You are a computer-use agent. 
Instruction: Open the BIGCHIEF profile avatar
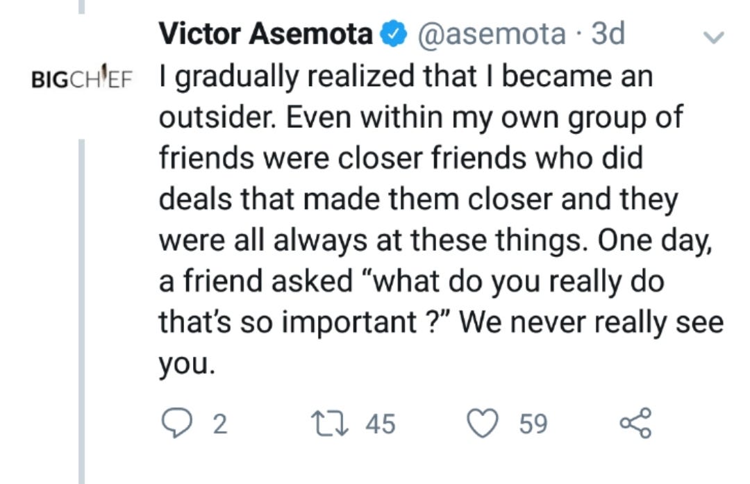point(82,76)
